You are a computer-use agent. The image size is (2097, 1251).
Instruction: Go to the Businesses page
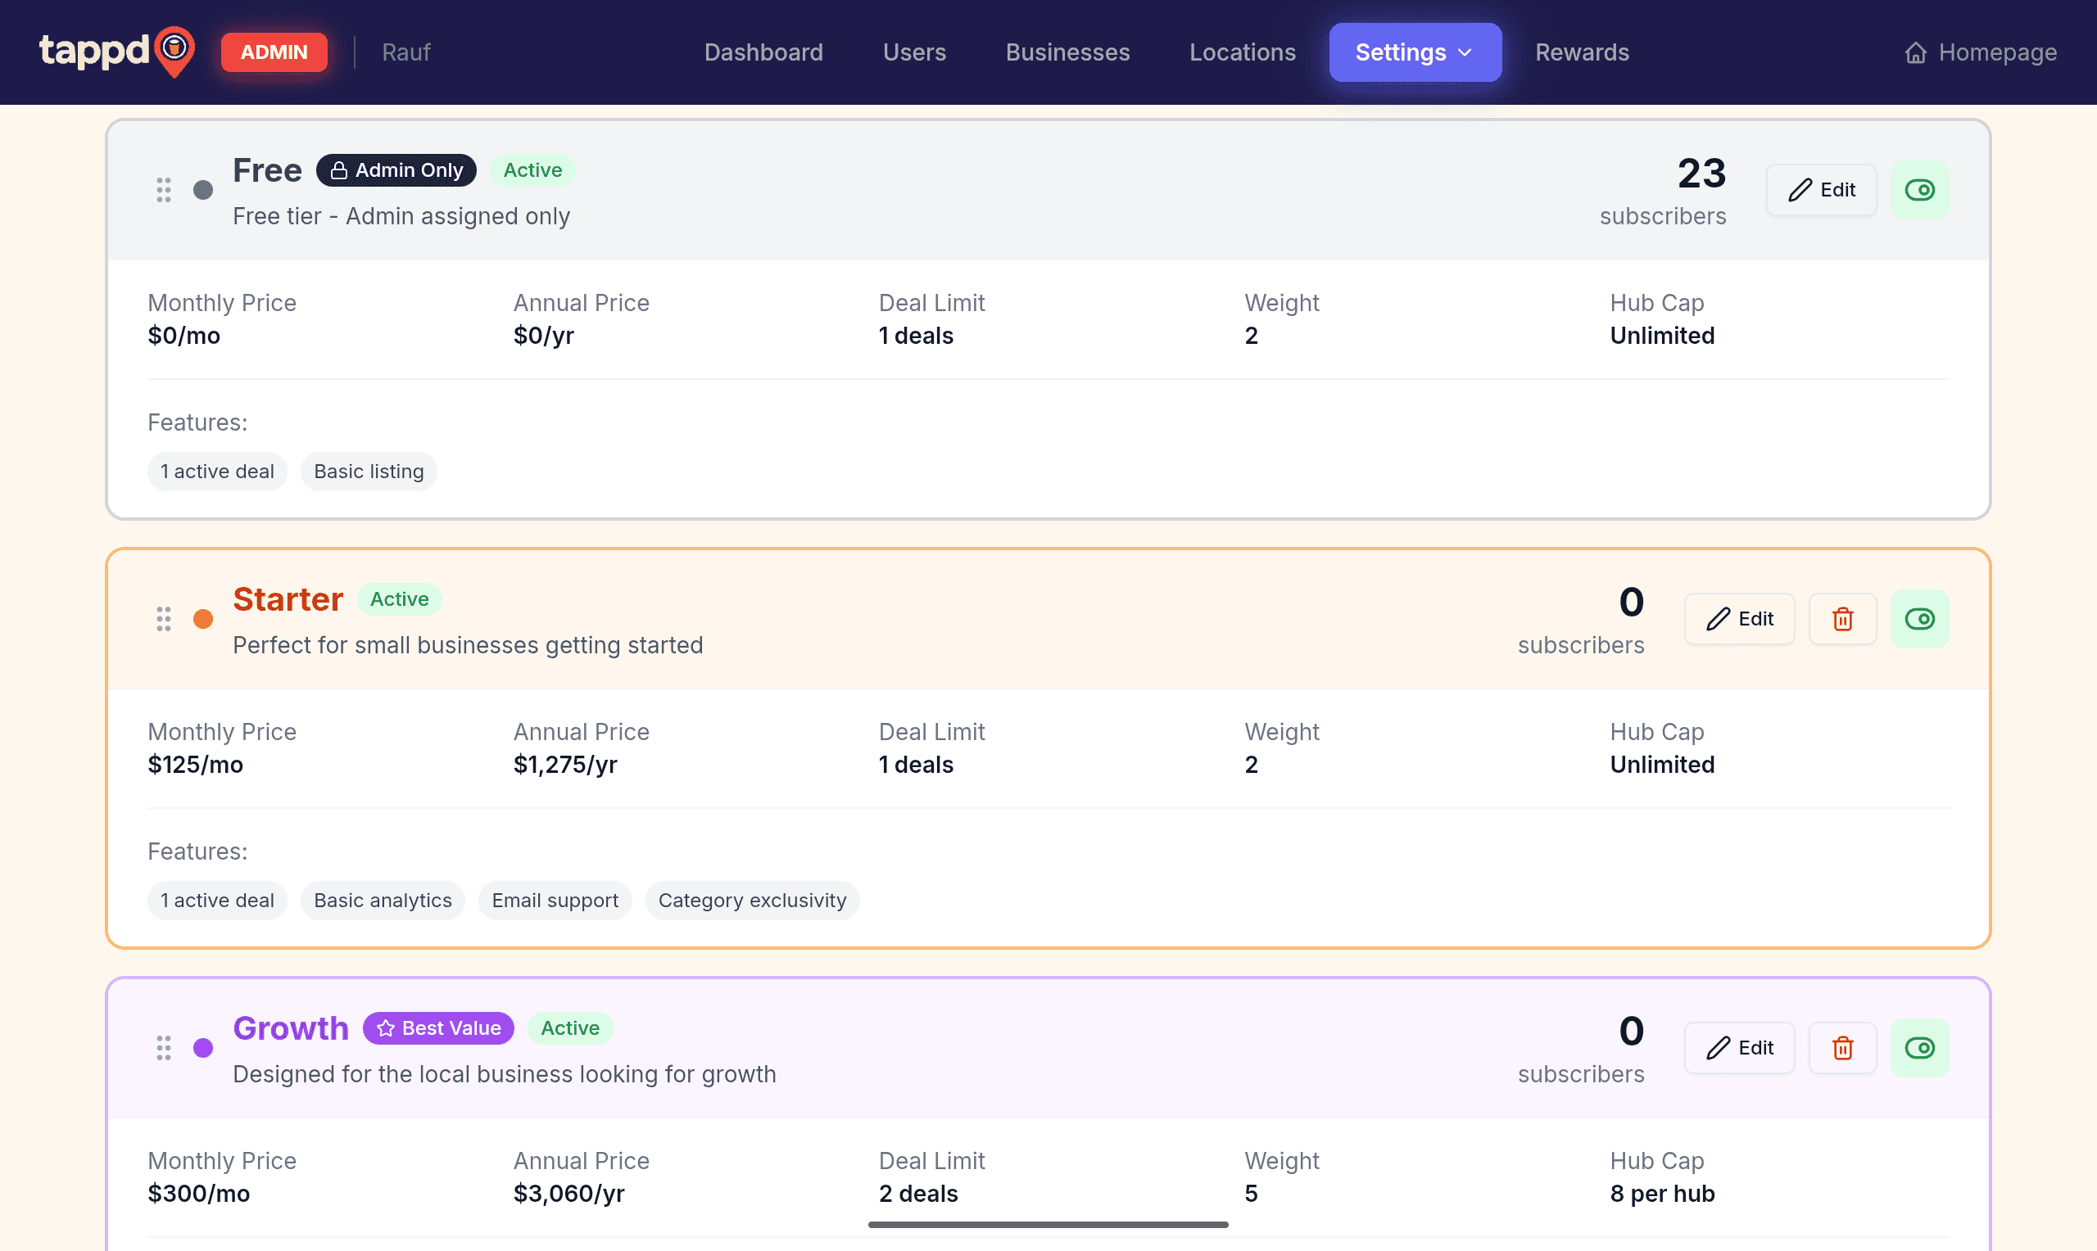[1067, 52]
